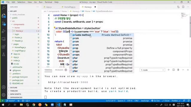The image size is (191, 107).
Task: Open the Footer.js file in explorer
Action: (18, 37)
